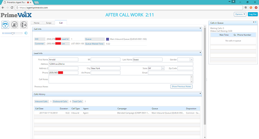This screenshot has width=259, height=139.
Task: Click the browser forward arrow
Action: [7, 7]
